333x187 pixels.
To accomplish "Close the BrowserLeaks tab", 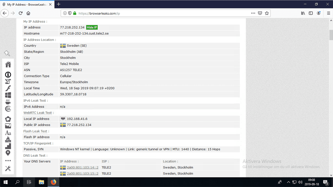I will tap(50, 4).
